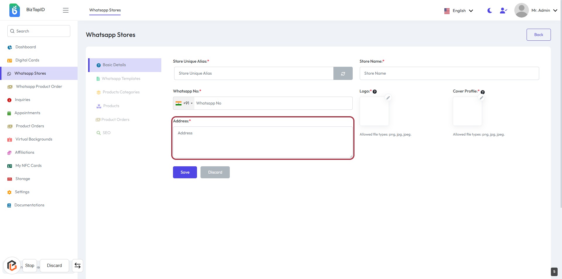This screenshot has width=562, height=279.
Task: Go to Virtual Backgrounds in sidebar
Action: (x=34, y=139)
